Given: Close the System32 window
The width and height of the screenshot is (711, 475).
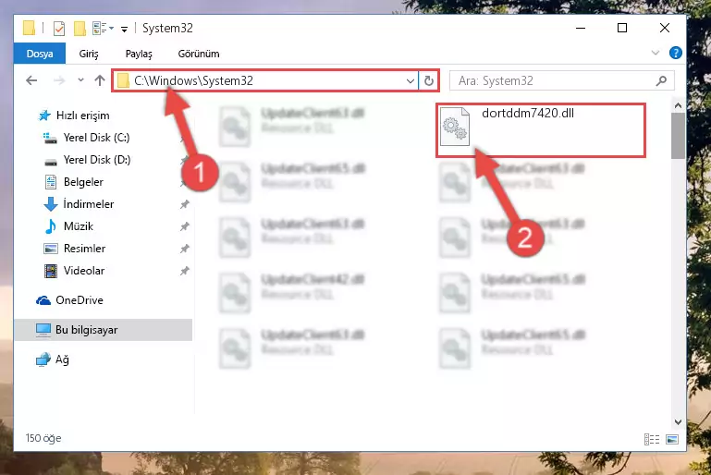Looking at the screenshot, I should coord(664,28).
